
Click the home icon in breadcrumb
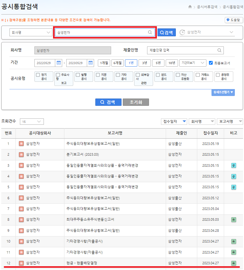pos(190,7)
